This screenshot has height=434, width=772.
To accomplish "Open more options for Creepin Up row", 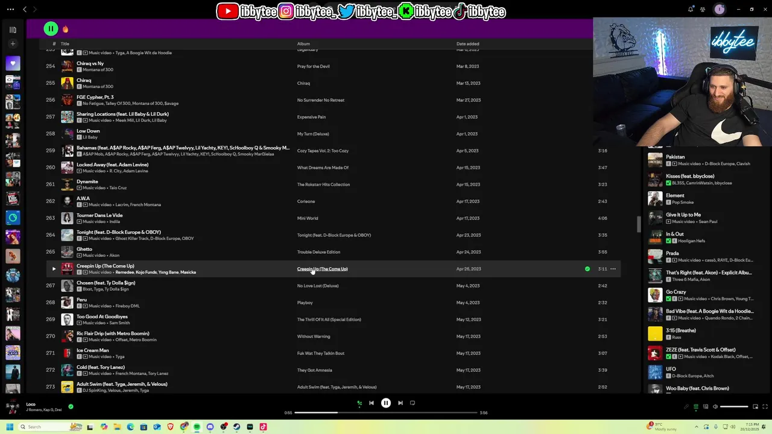I will tap(613, 269).
